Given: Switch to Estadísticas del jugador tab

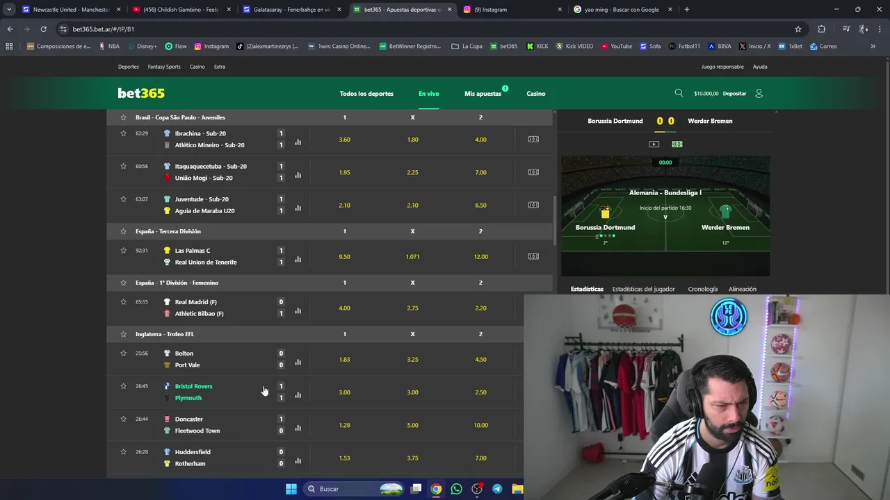Looking at the screenshot, I should coord(643,289).
